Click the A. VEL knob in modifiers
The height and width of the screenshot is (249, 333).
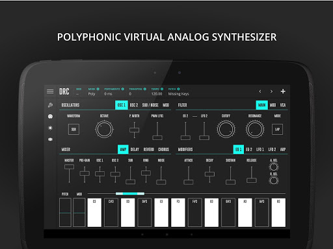tap(274, 167)
